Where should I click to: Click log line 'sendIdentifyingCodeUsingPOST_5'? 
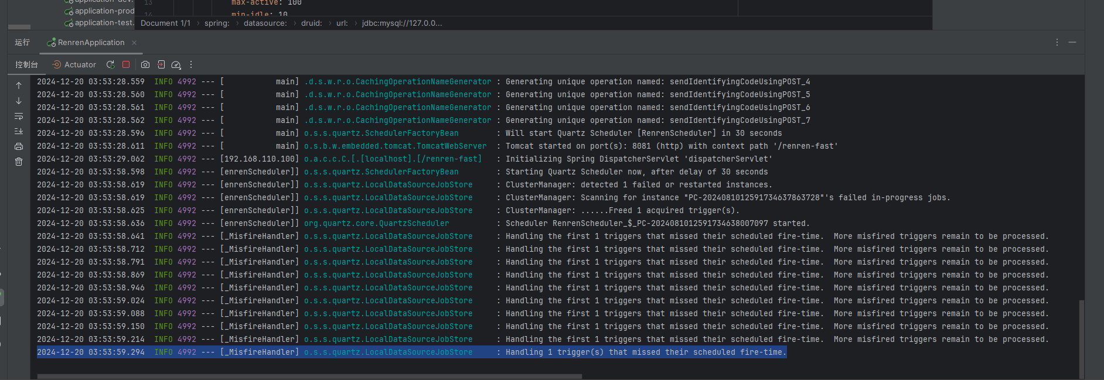657,94
